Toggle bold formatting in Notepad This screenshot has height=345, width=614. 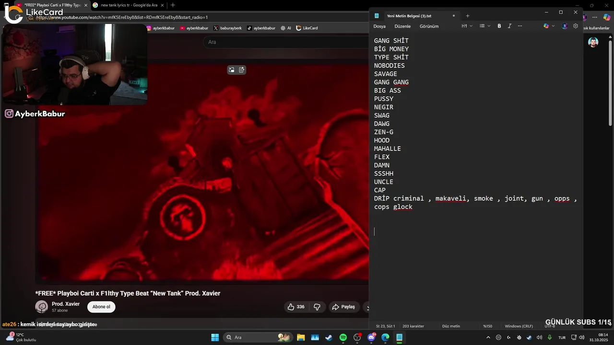point(499,26)
